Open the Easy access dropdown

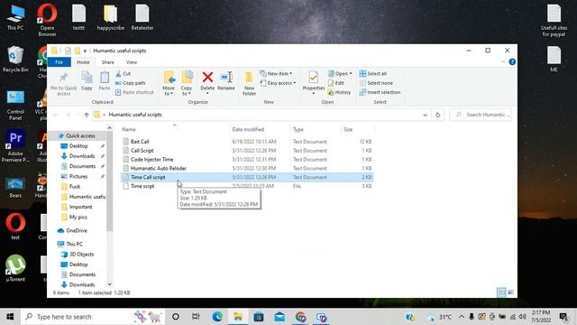point(278,83)
